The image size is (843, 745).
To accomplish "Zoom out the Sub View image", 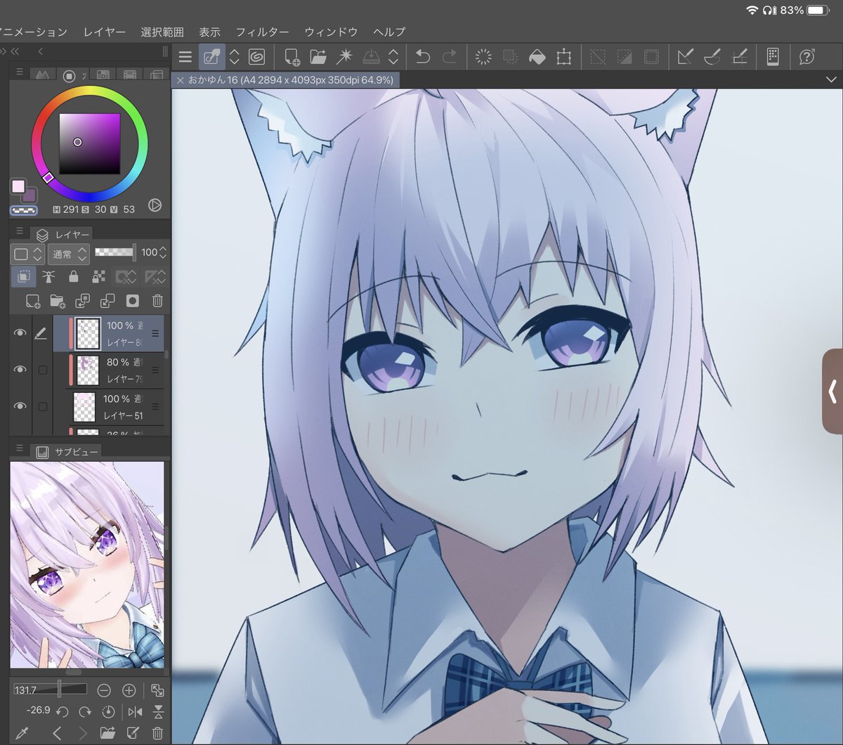I will pyautogui.click(x=103, y=690).
